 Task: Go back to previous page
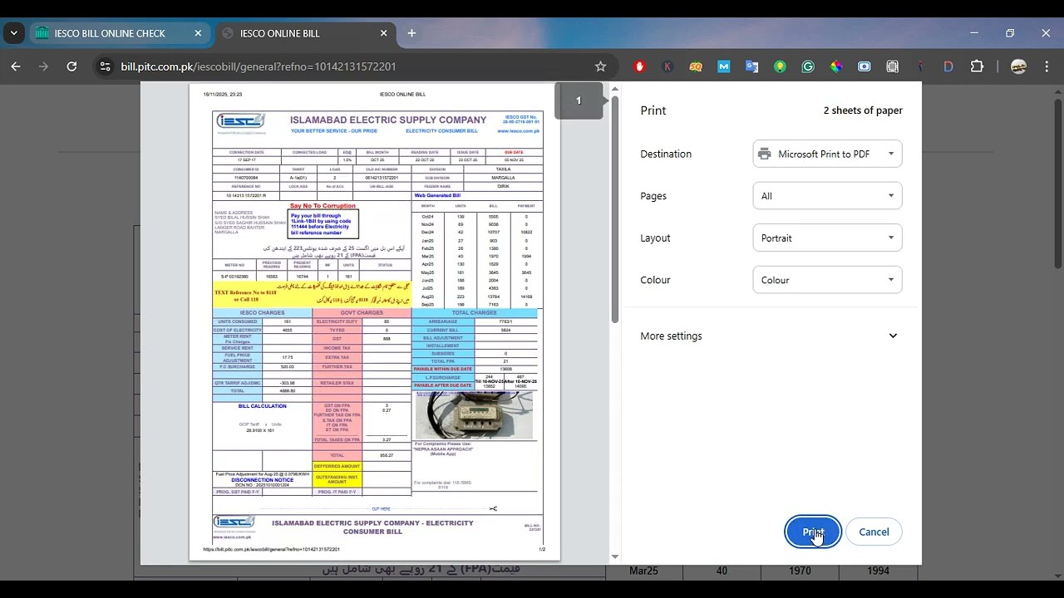pyautogui.click(x=16, y=66)
